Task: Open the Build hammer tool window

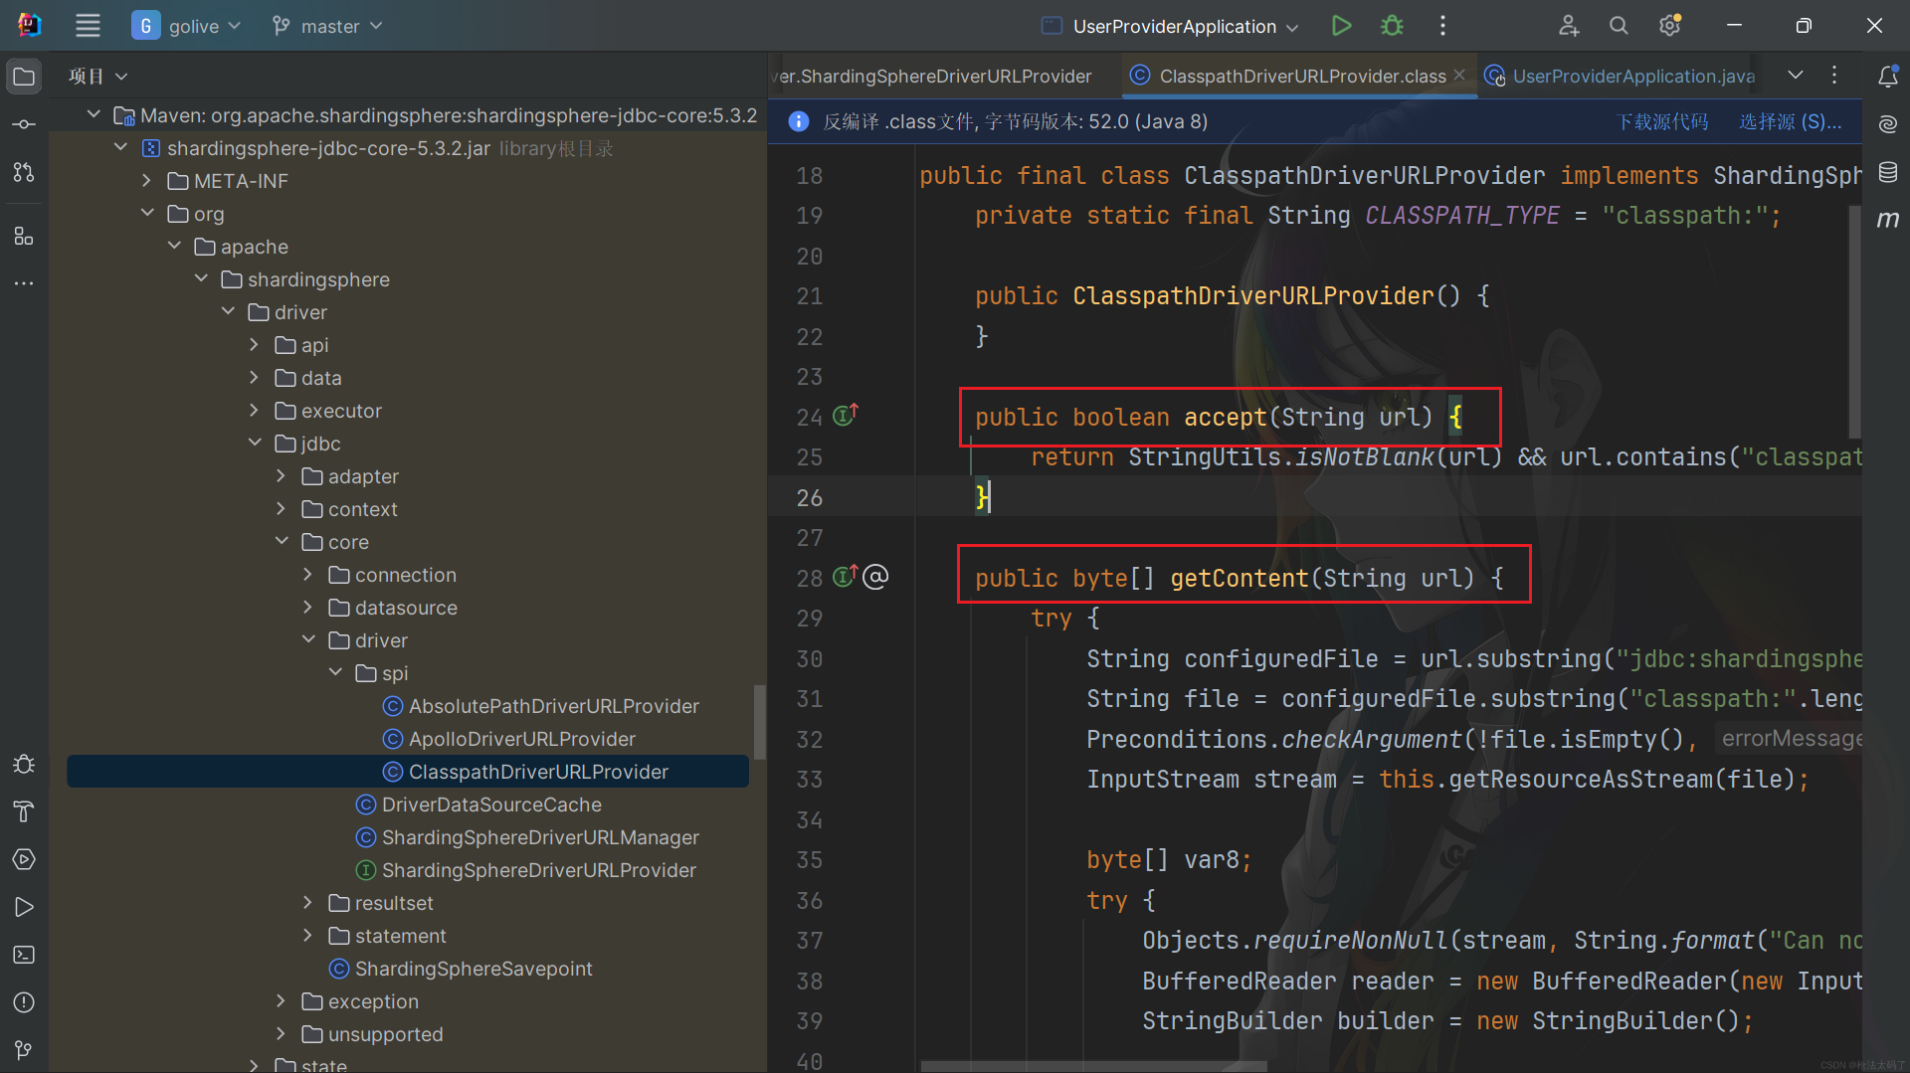Action: tap(24, 811)
